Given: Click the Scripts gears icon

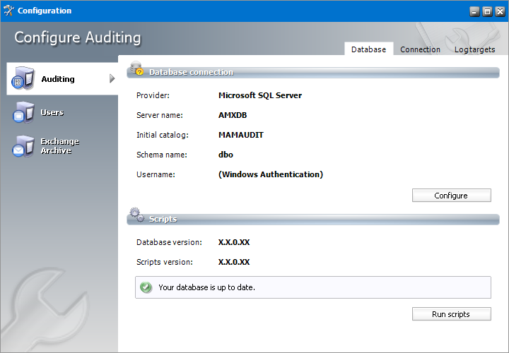Looking at the screenshot, I should (x=136, y=215).
